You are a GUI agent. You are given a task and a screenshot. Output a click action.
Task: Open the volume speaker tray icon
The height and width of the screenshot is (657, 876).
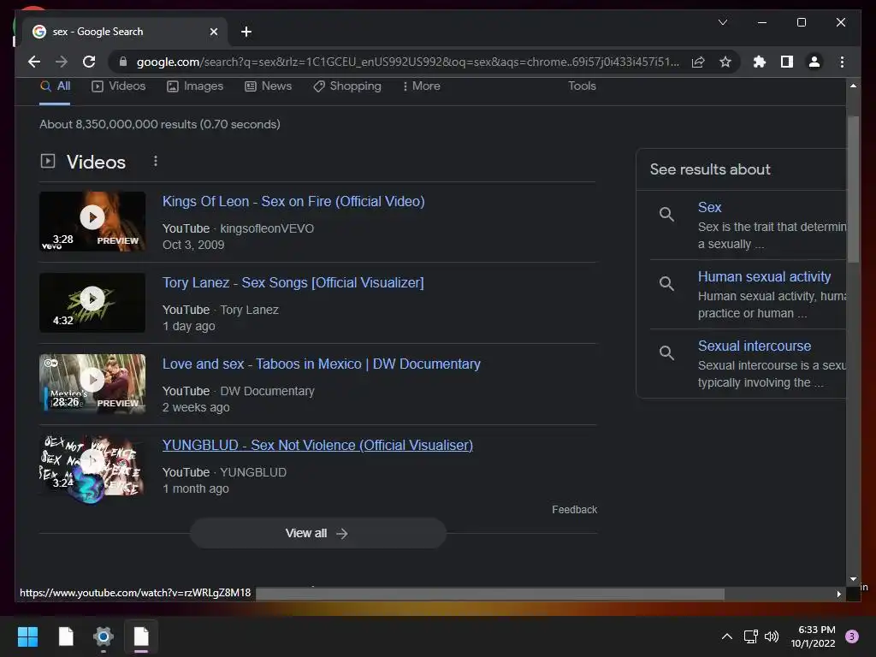pos(772,636)
